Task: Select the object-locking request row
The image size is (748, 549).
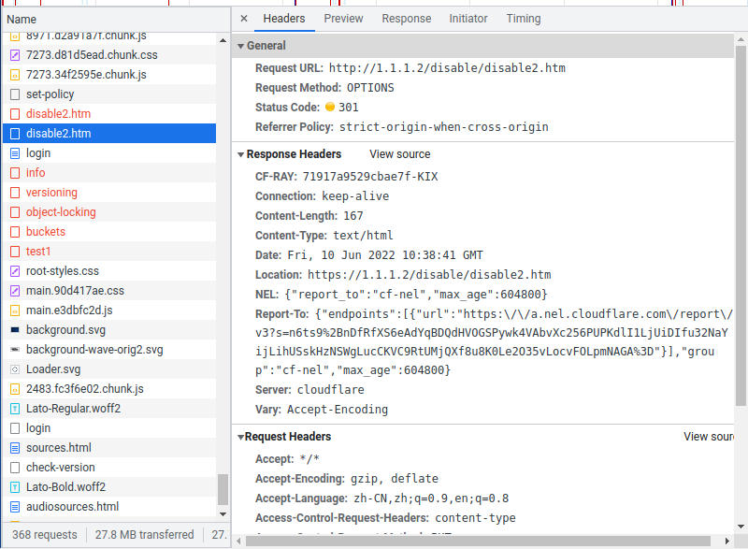Action: [109, 212]
